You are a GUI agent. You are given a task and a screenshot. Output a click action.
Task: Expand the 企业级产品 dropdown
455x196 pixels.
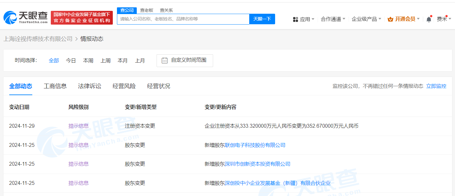point(366,19)
